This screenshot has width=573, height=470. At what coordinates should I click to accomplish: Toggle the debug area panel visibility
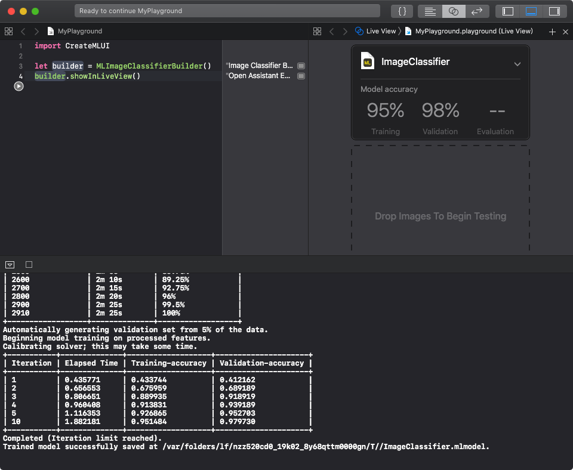[x=531, y=11]
